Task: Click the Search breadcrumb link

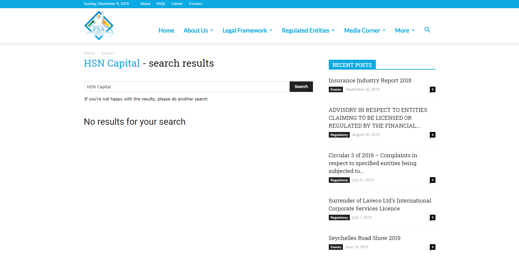Action: pyautogui.click(x=107, y=53)
